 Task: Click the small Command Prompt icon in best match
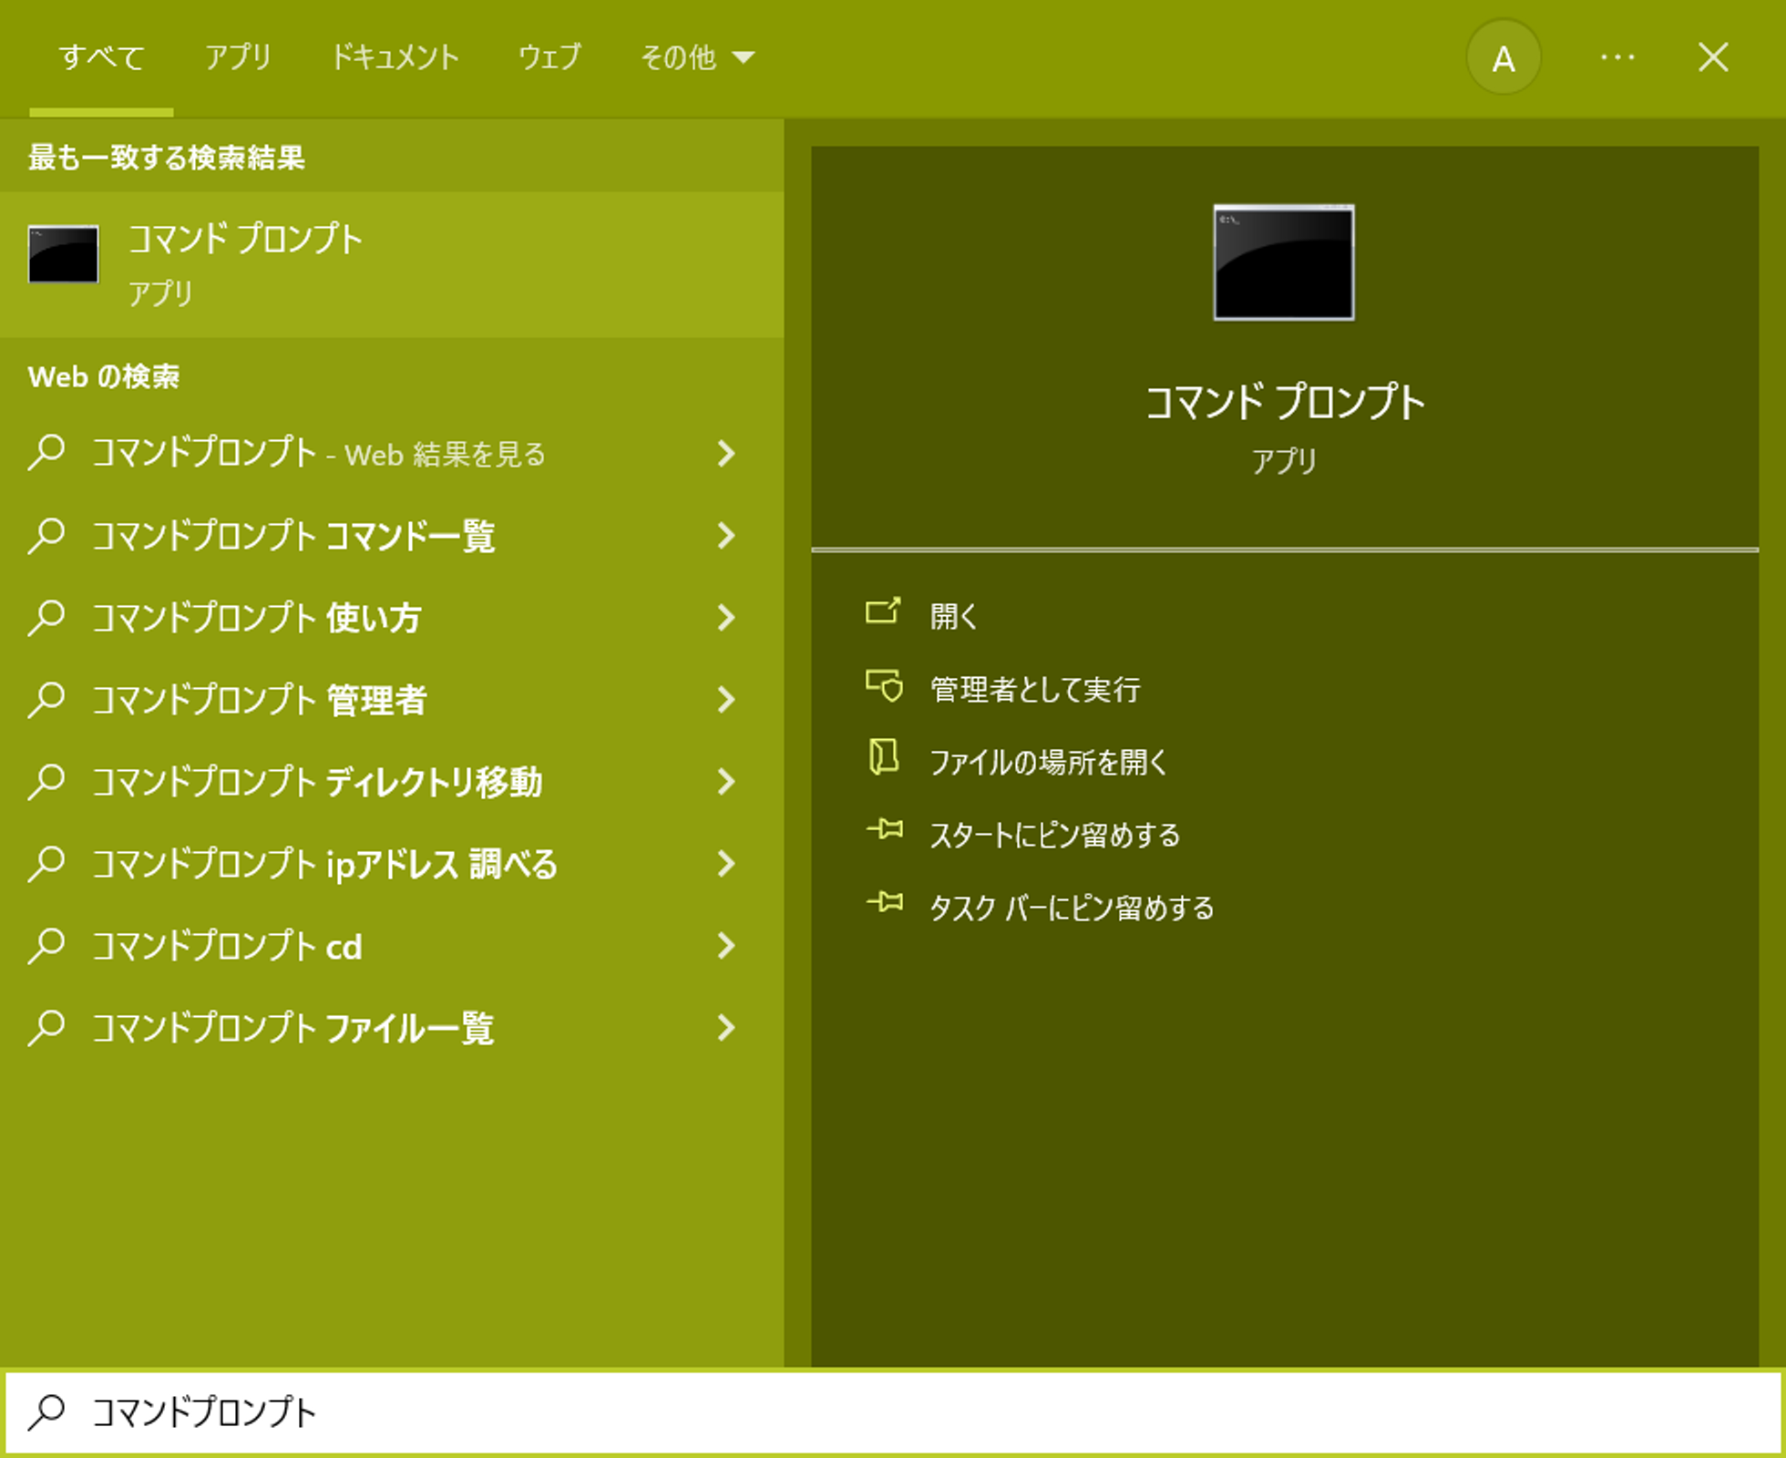[x=64, y=254]
